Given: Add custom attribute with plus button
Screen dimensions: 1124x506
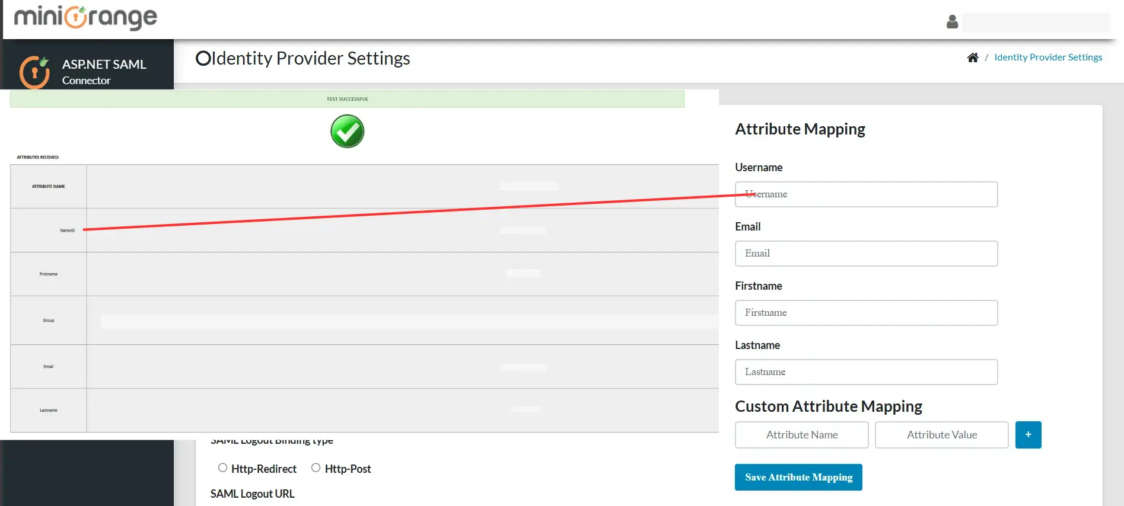Looking at the screenshot, I should tap(1028, 435).
